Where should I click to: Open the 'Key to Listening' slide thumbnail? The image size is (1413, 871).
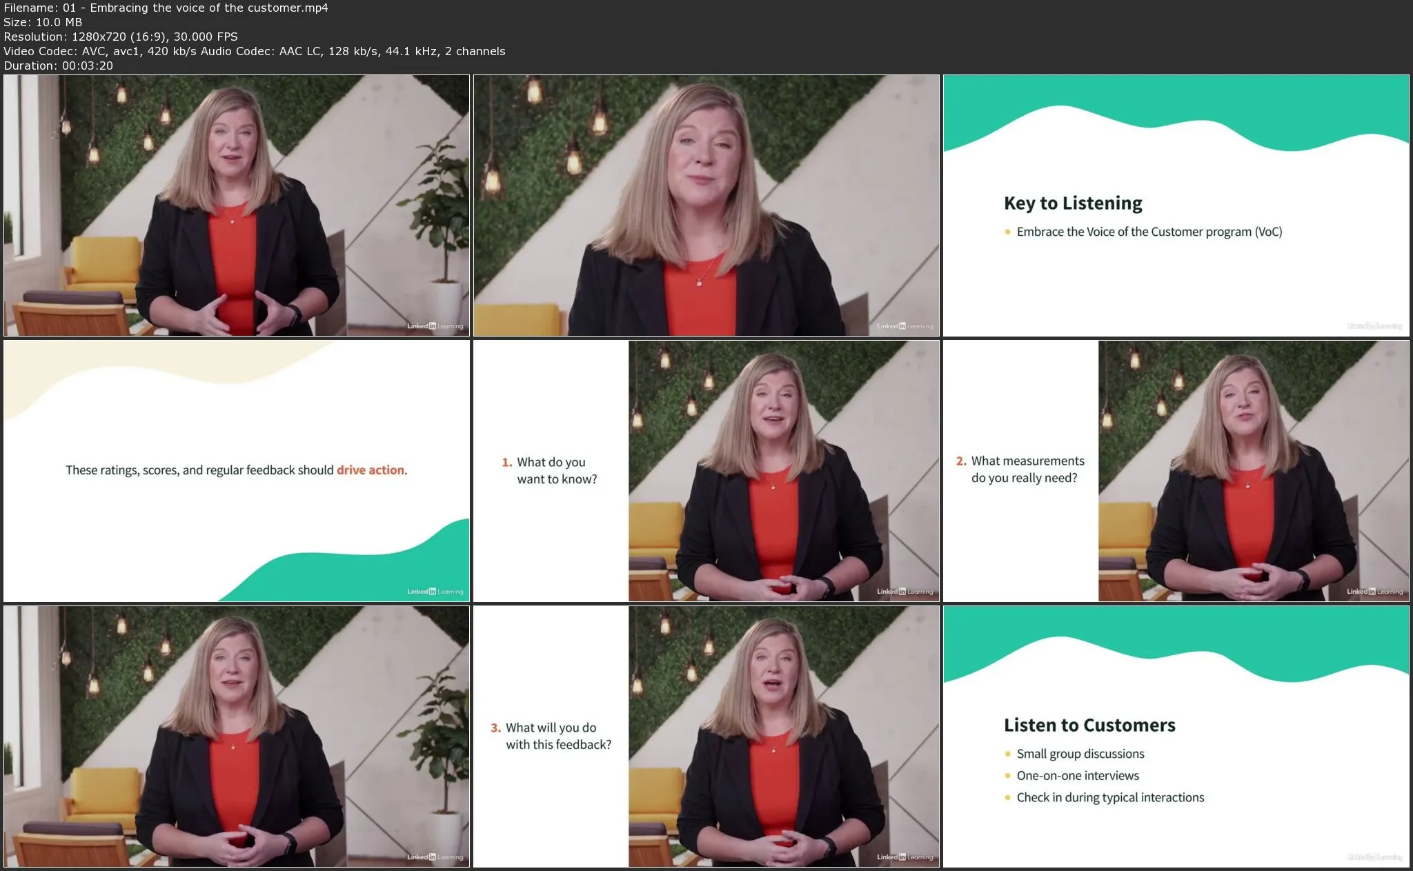1176,206
